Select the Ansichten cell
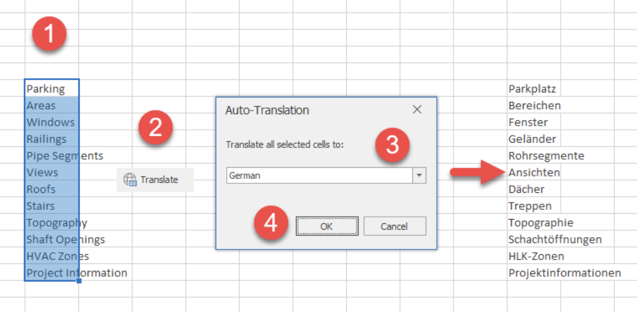Viewport: 637px width, 312px height. tap(534, 172)
